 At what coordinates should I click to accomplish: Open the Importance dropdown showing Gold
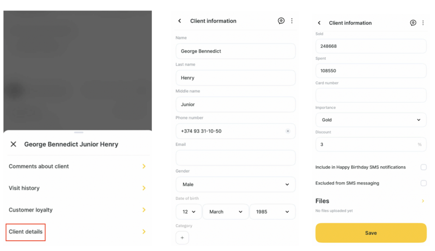coord(370,120)
